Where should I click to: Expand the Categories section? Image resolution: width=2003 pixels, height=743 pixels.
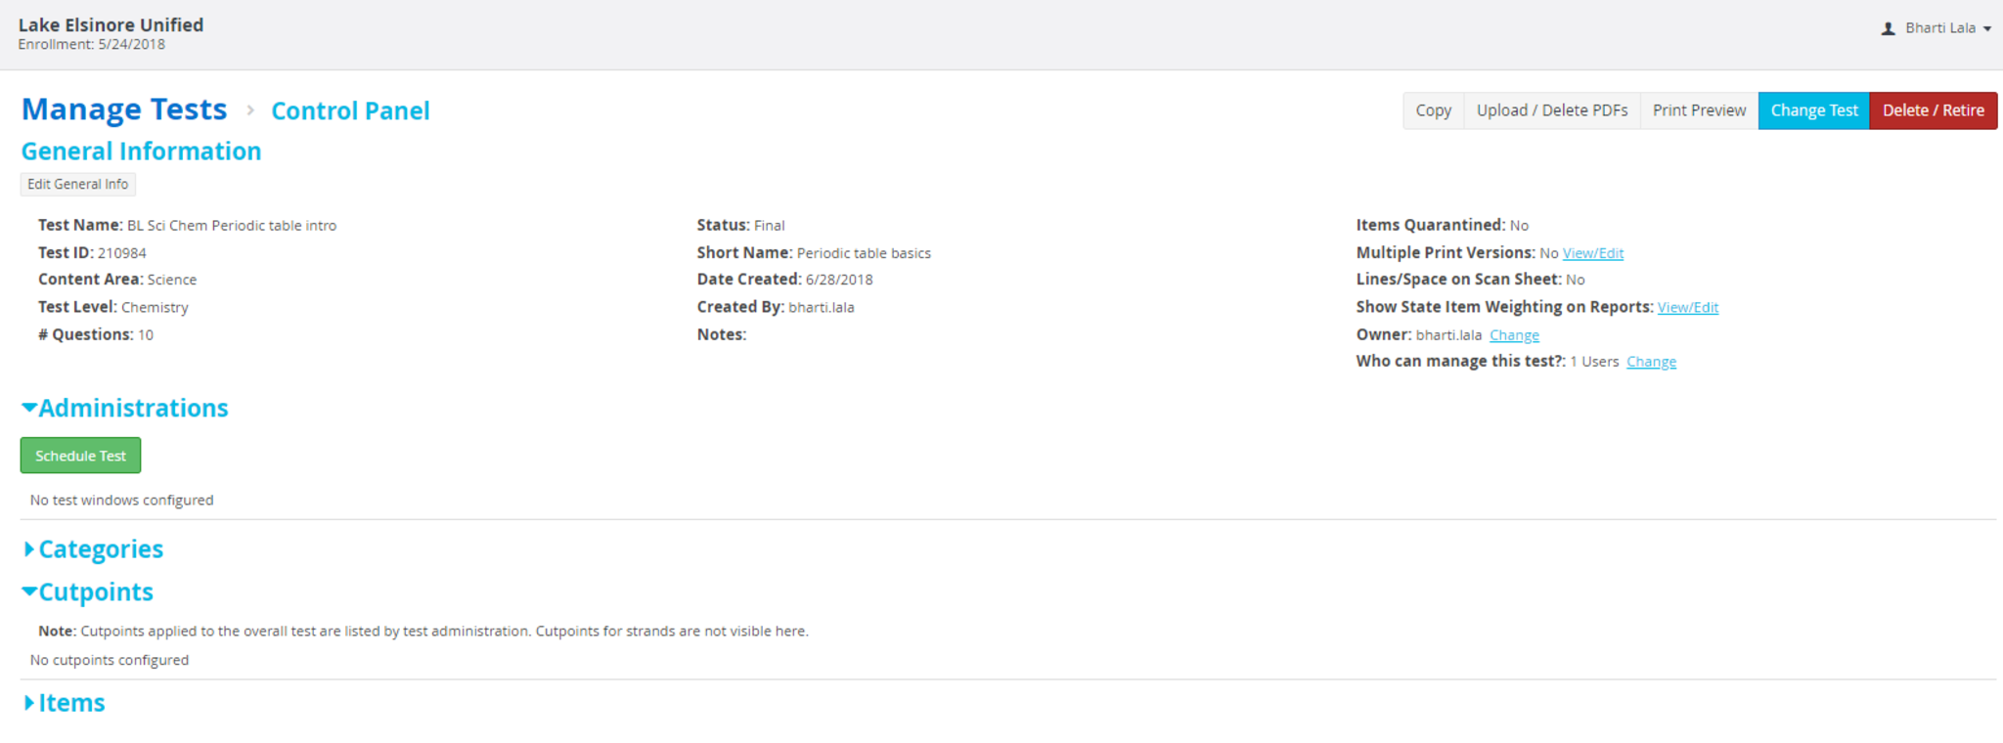pyautogui.click(x=29, y=549)
